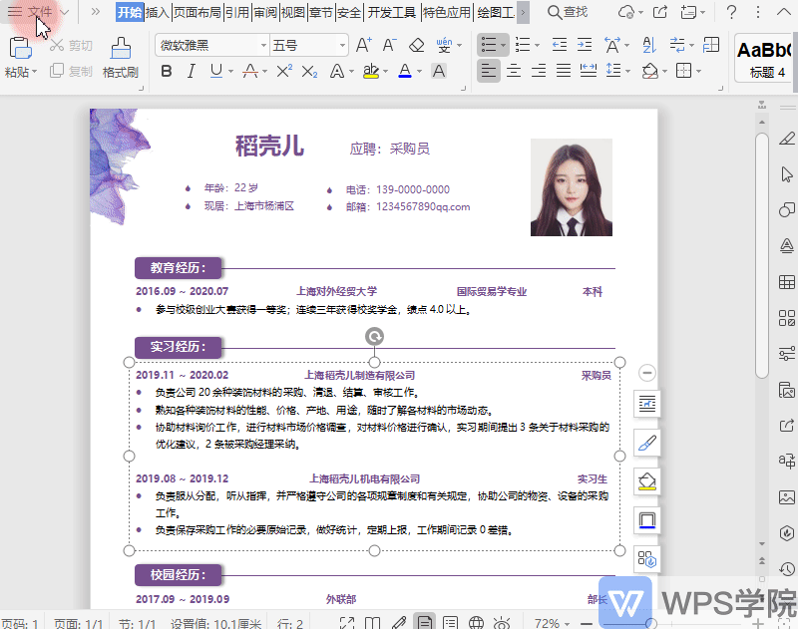Screen dimensions: 798x629
Task: Open the 文件 menu
Action: point(40,12)
